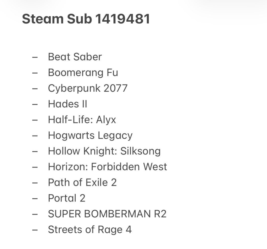
Task: Select SUPER BOMBERMAN R2 entry
Action: click(107, 214)
